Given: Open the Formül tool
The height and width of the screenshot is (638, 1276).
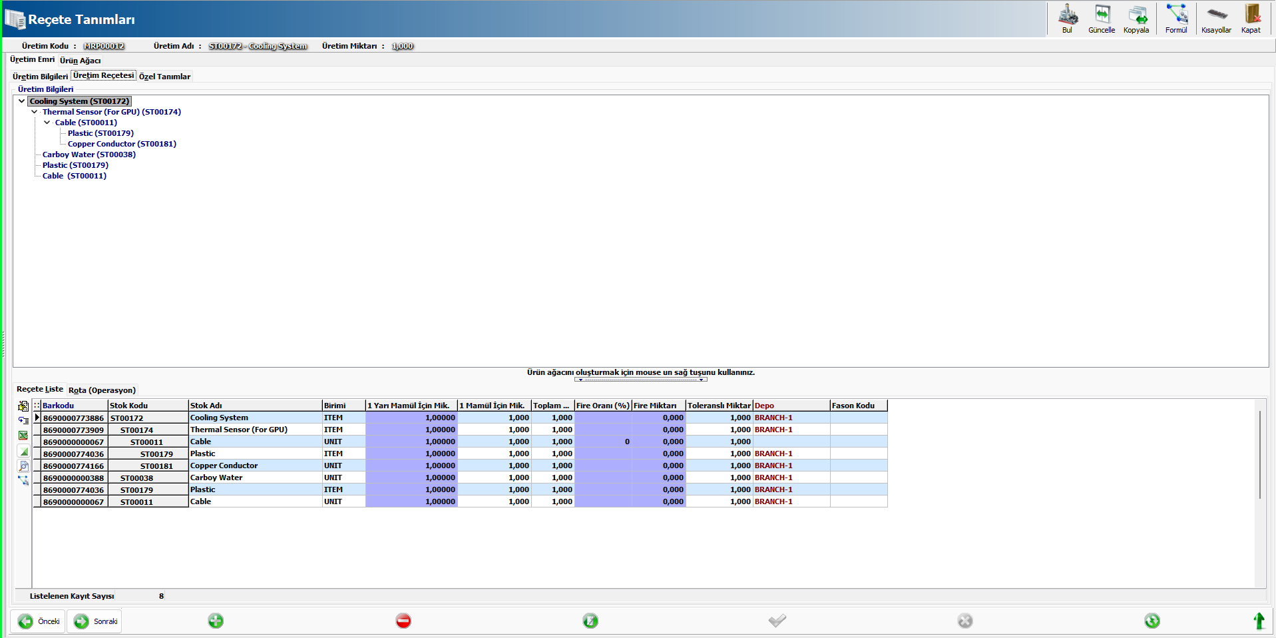Looking at the screenshot, I should pyautogui.click(x=1176, y=18).
